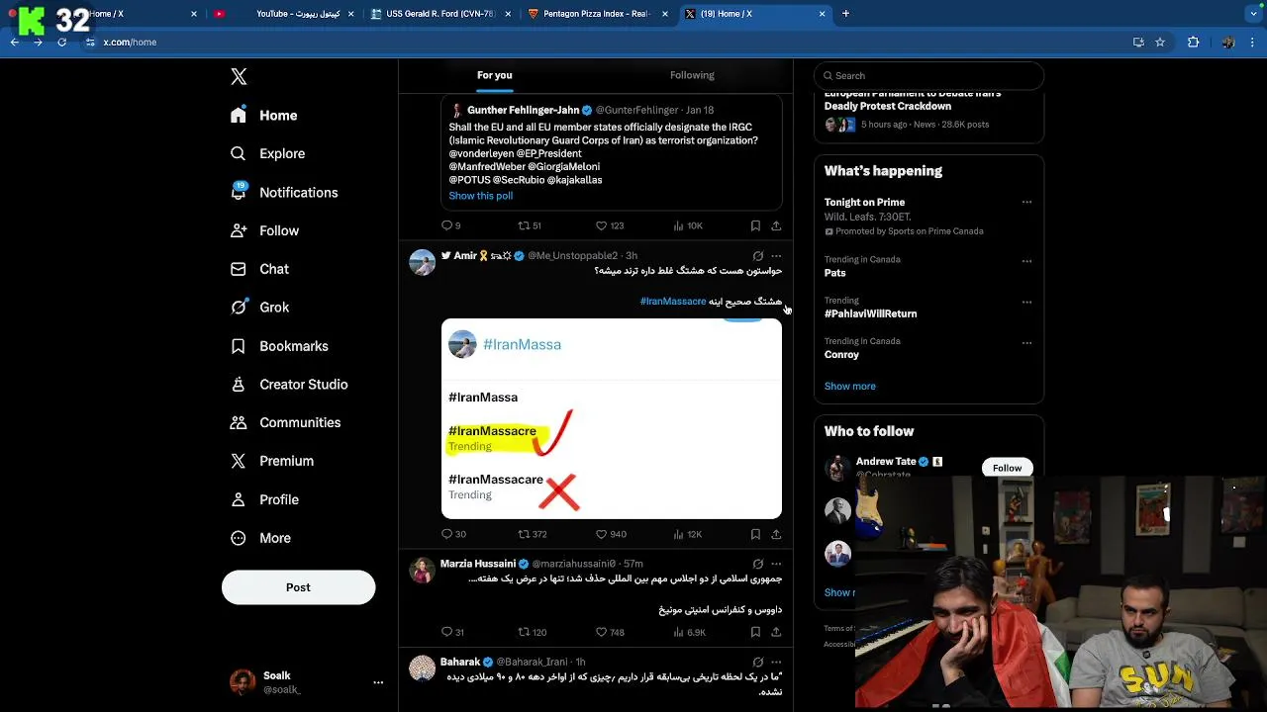
Task: Open the #PahlaviWillReturn trend
Action: tap(871, 313)
